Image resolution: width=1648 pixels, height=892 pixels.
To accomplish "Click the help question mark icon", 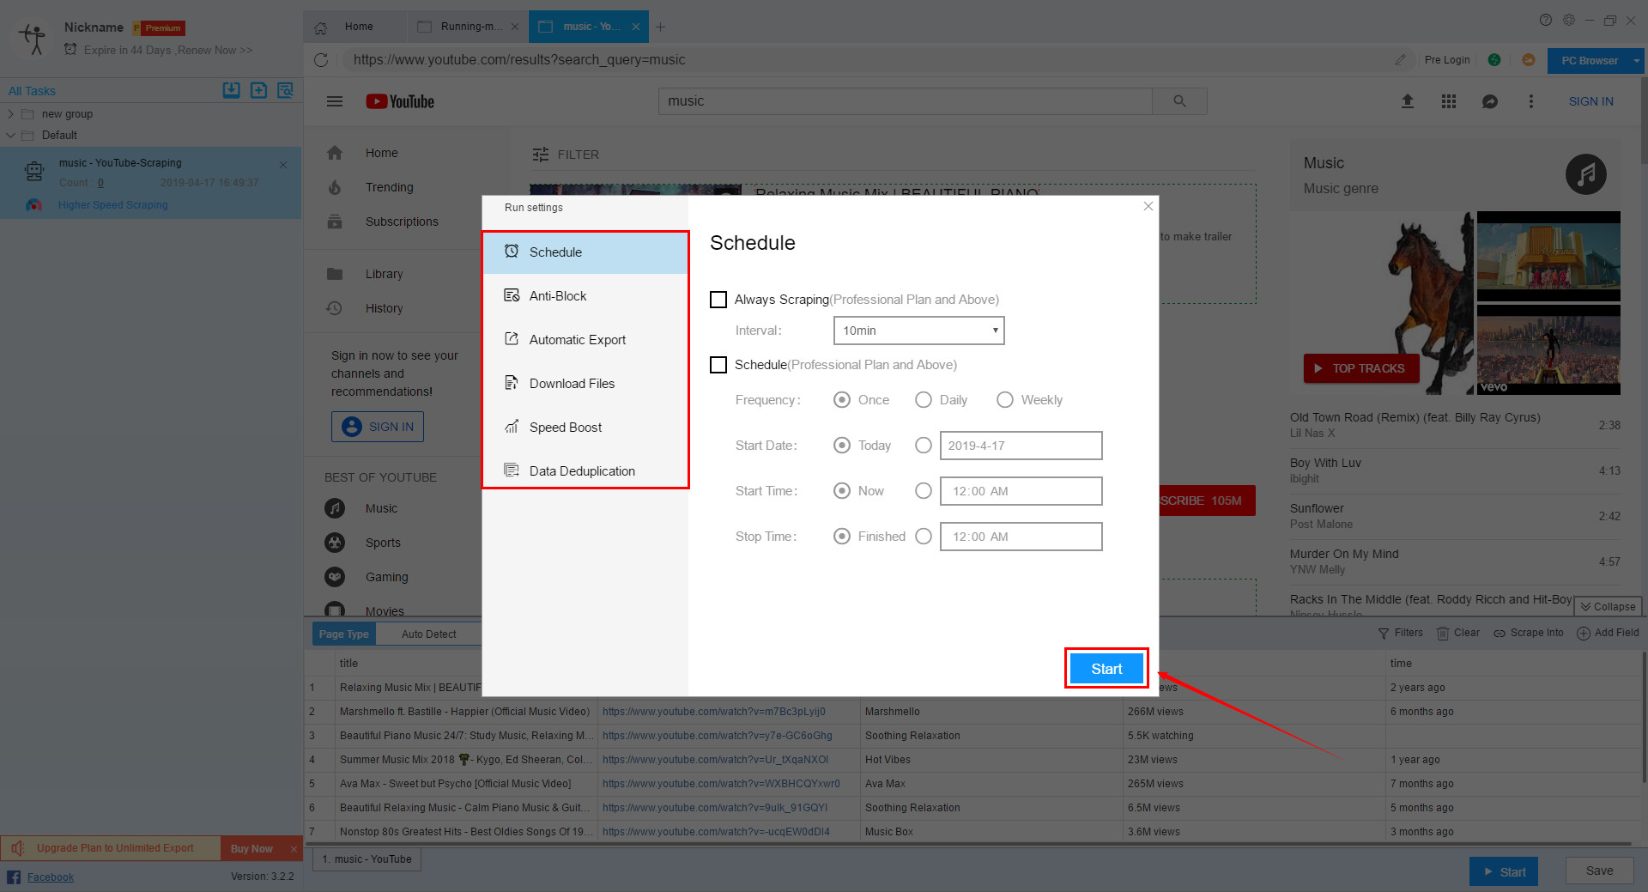I will pos(1546,20).
